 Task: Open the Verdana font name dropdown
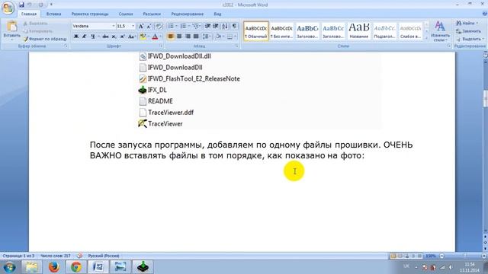pos(114,26)
